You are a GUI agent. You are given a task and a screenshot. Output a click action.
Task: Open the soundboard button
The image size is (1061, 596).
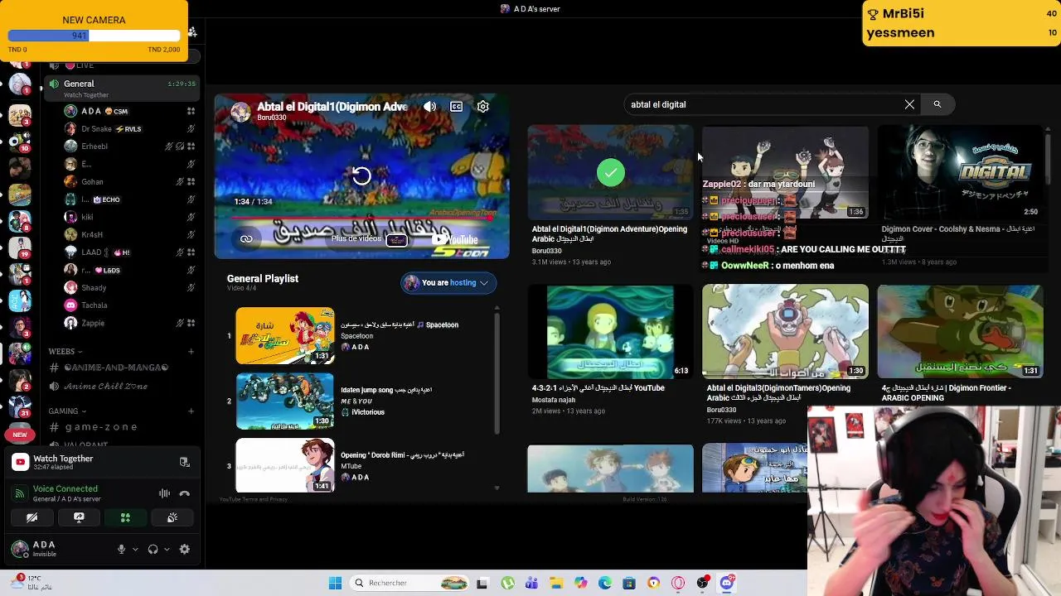pyautogui.click(x=172, y=517)
